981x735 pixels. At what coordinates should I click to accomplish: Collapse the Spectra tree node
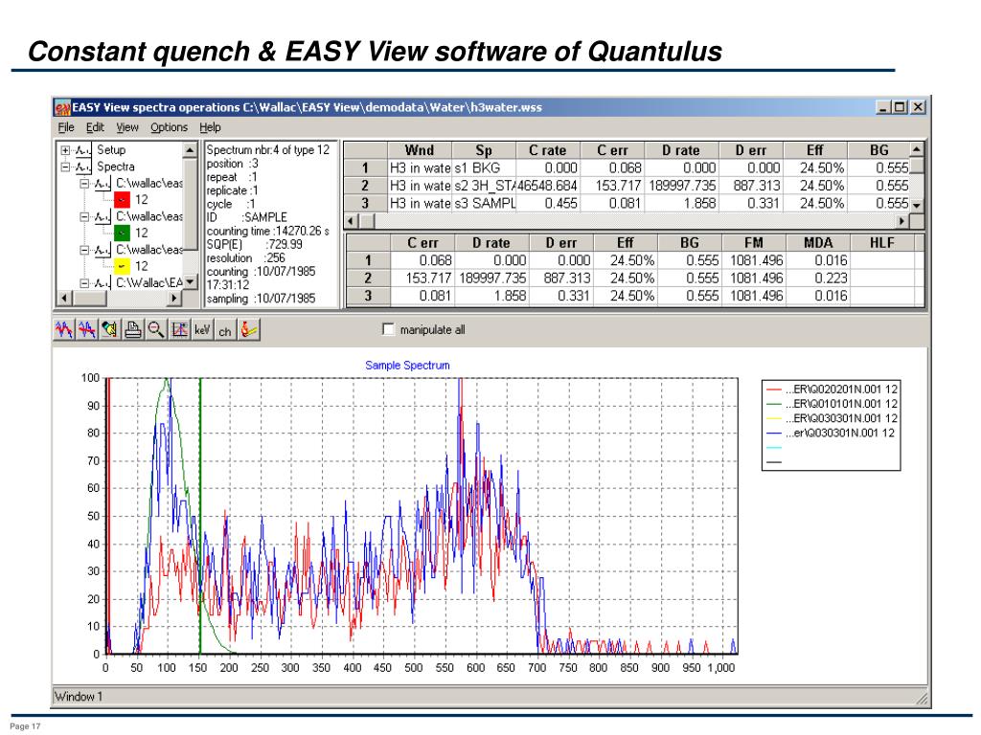[65, 167]
